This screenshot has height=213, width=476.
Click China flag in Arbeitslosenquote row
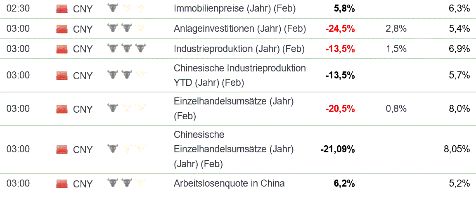(62, 184)
